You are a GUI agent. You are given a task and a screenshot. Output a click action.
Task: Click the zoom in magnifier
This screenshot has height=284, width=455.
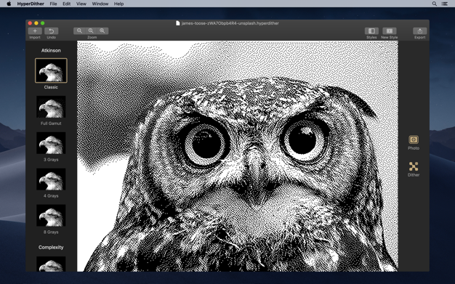click(102, 31)
